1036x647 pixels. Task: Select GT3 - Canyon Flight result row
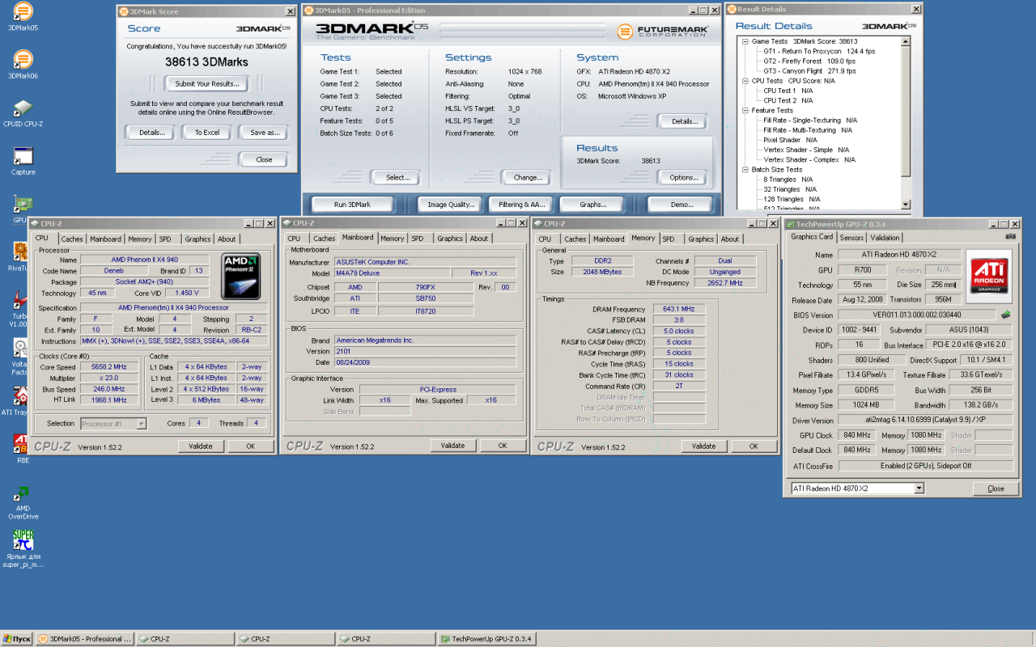(x=809, y=71)
